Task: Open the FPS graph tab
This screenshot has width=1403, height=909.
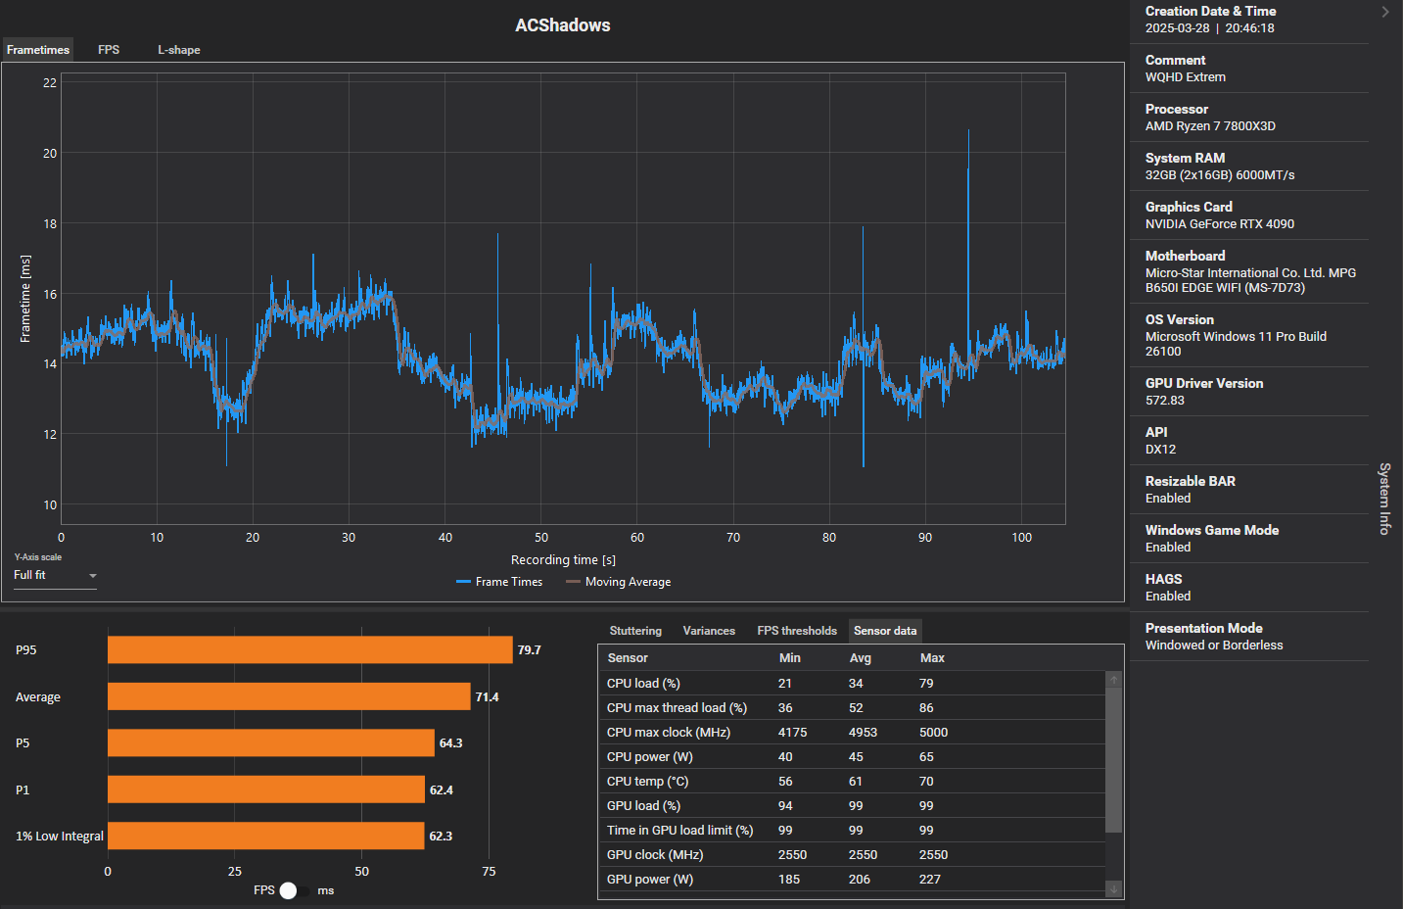Action: coord(109,50)
